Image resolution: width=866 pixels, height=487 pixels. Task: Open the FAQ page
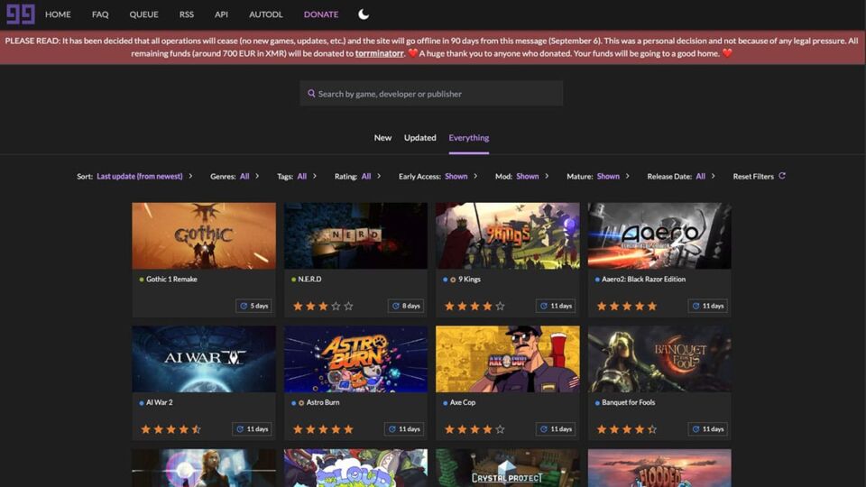(x=100, y=14)
